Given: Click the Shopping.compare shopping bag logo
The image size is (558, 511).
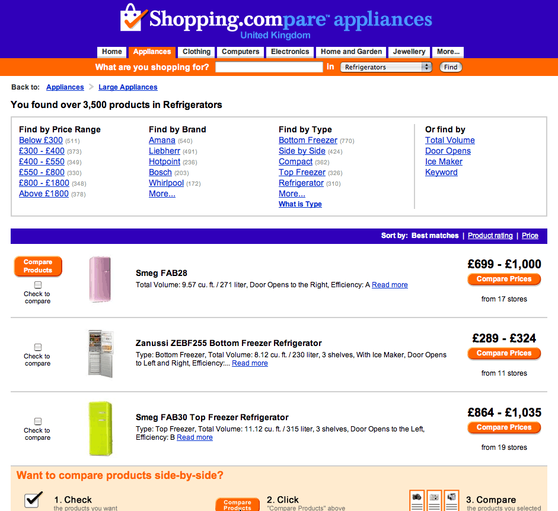Looking at the screenshot, I should 133,17.
